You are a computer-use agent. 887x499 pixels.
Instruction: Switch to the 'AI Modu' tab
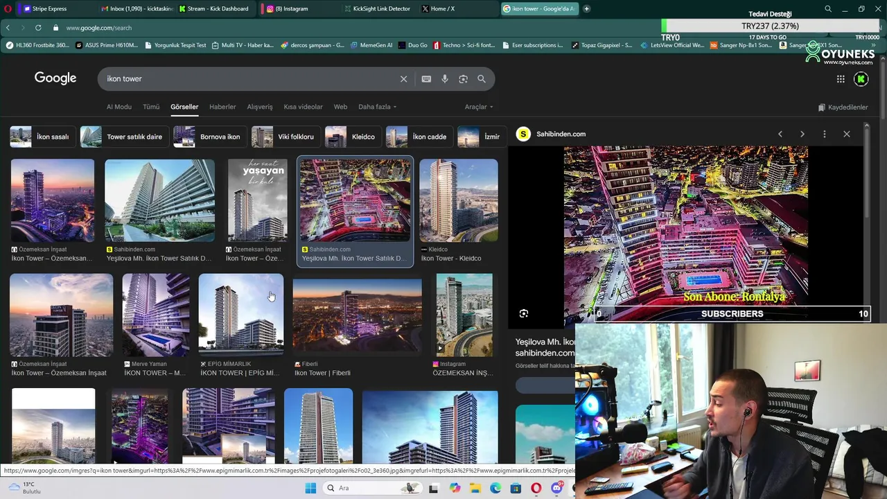118,107
